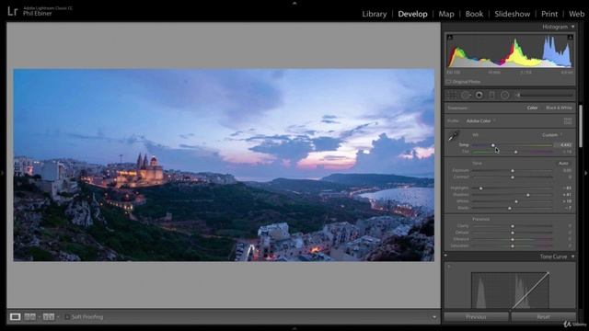The height and width of the screenshot is (331, 589).
Task: Enable Soft Proofing checkbox
Action: 67,317
